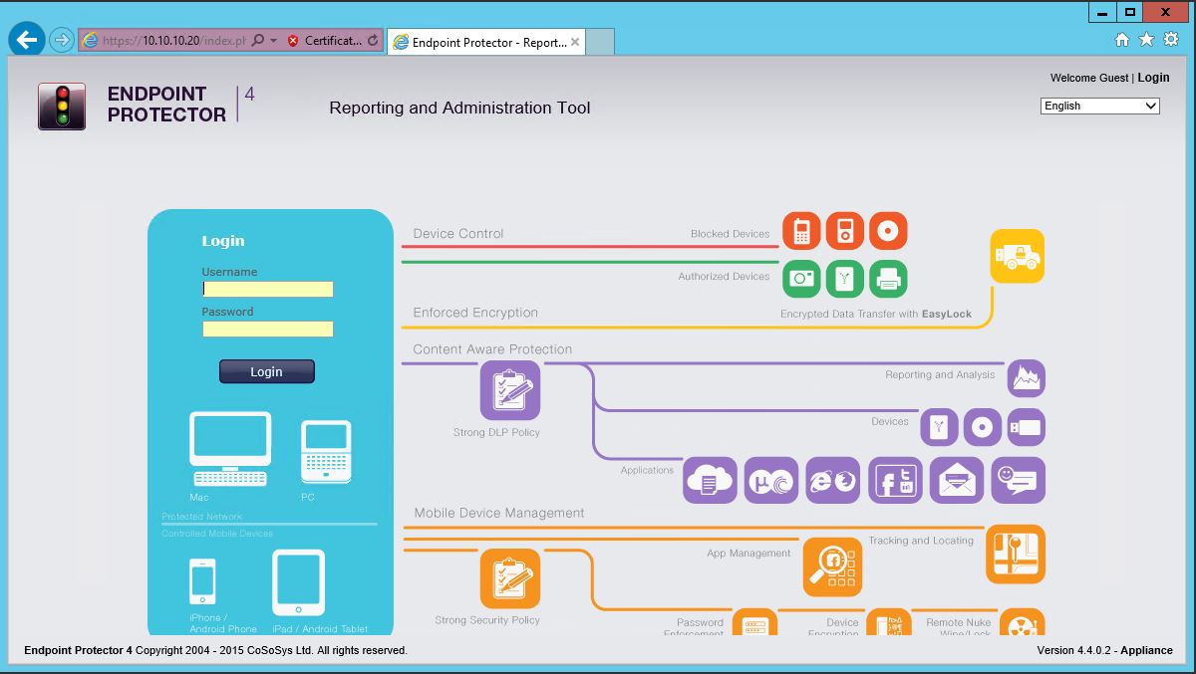The image size is (1196, 674).
Task: Click the purple Strong DLP Policy icon
Action: (510, 390)
